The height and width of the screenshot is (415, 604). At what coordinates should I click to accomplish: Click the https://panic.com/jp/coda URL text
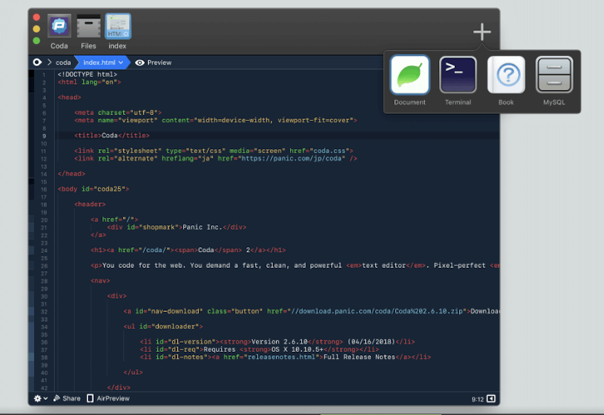291,158
